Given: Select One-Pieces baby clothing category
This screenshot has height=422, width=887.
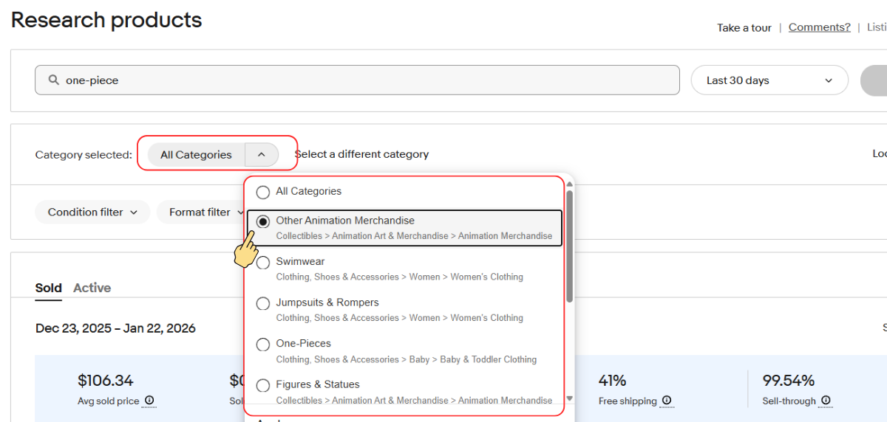Looking at the screenshot, I should pos(262,345).
